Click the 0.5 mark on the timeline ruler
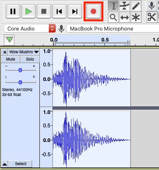Image resolution: width=159 pixels, height=170 pixels. click(105, 40)
